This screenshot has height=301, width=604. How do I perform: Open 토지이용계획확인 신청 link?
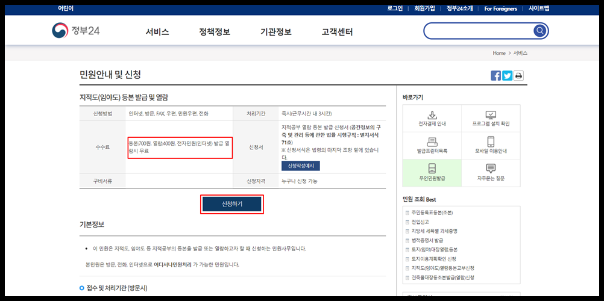434,259
